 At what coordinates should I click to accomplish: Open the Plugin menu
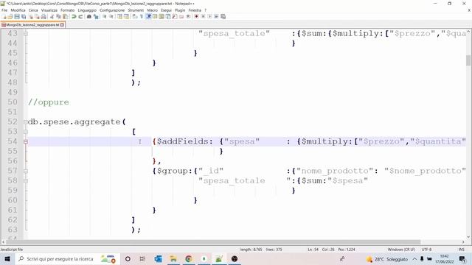(180, 10)
